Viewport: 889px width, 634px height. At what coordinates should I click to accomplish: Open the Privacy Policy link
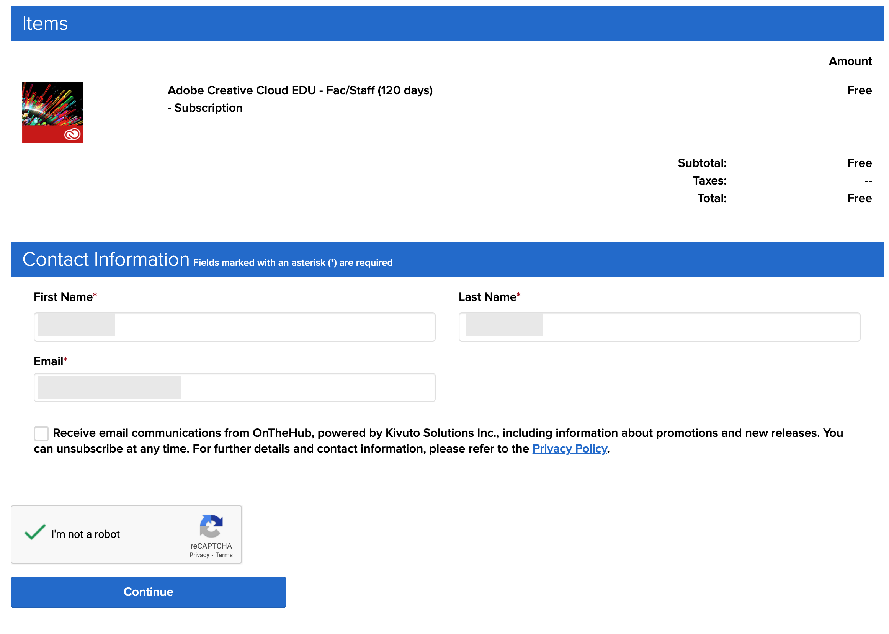click(569, 449)
